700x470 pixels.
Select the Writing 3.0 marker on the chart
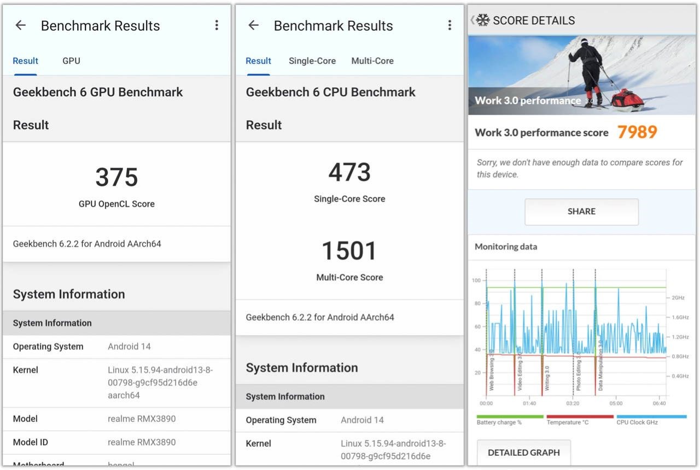pos(547,378)
